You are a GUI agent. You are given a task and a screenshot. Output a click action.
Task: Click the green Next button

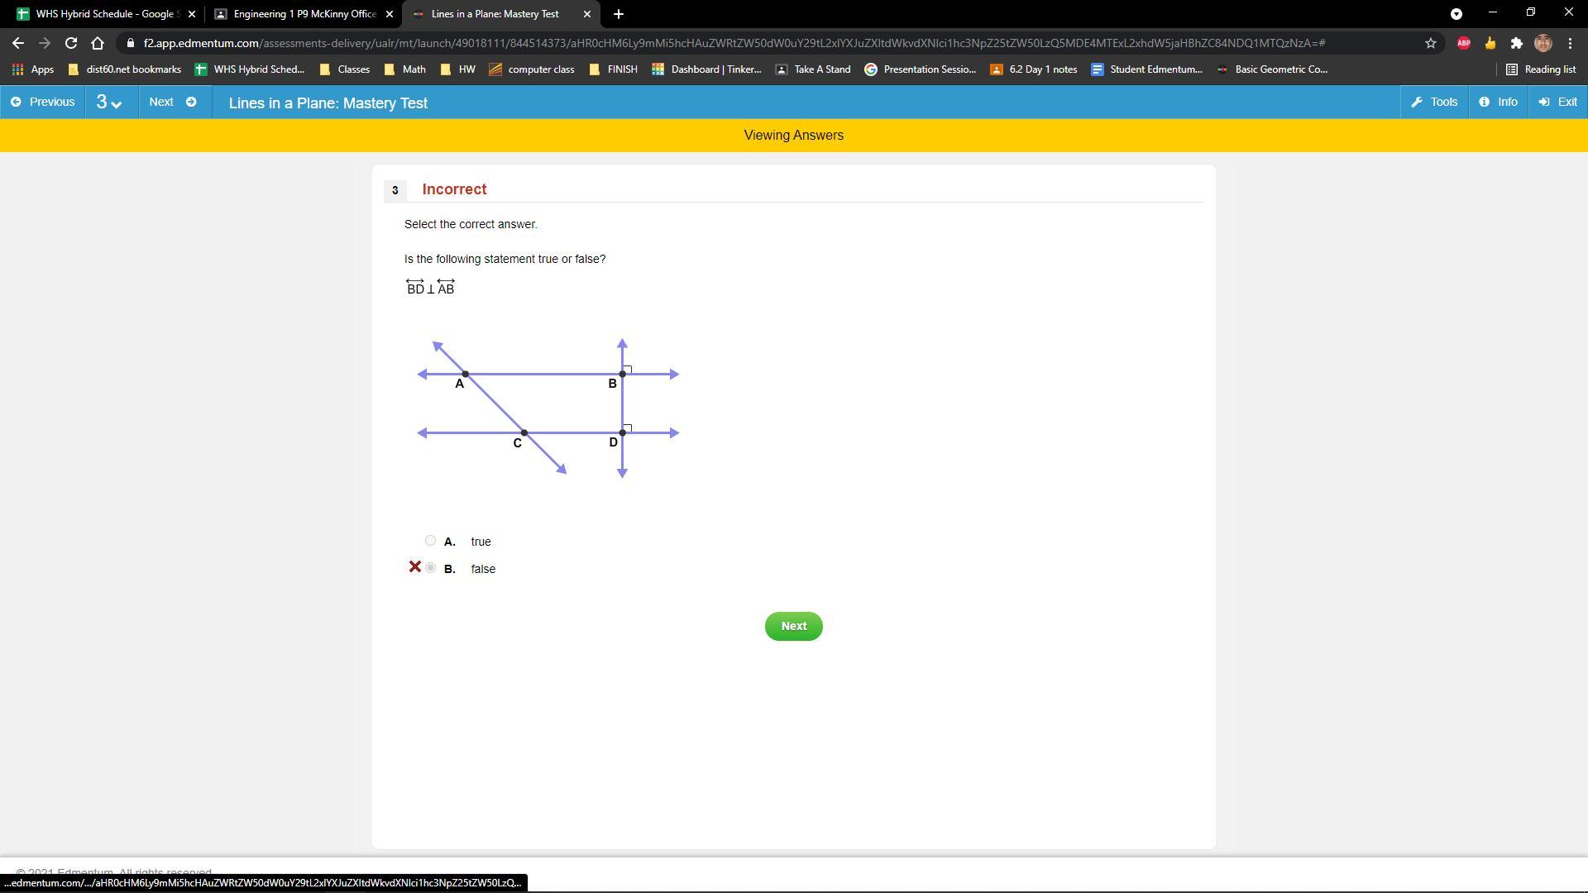click(793, 626)
